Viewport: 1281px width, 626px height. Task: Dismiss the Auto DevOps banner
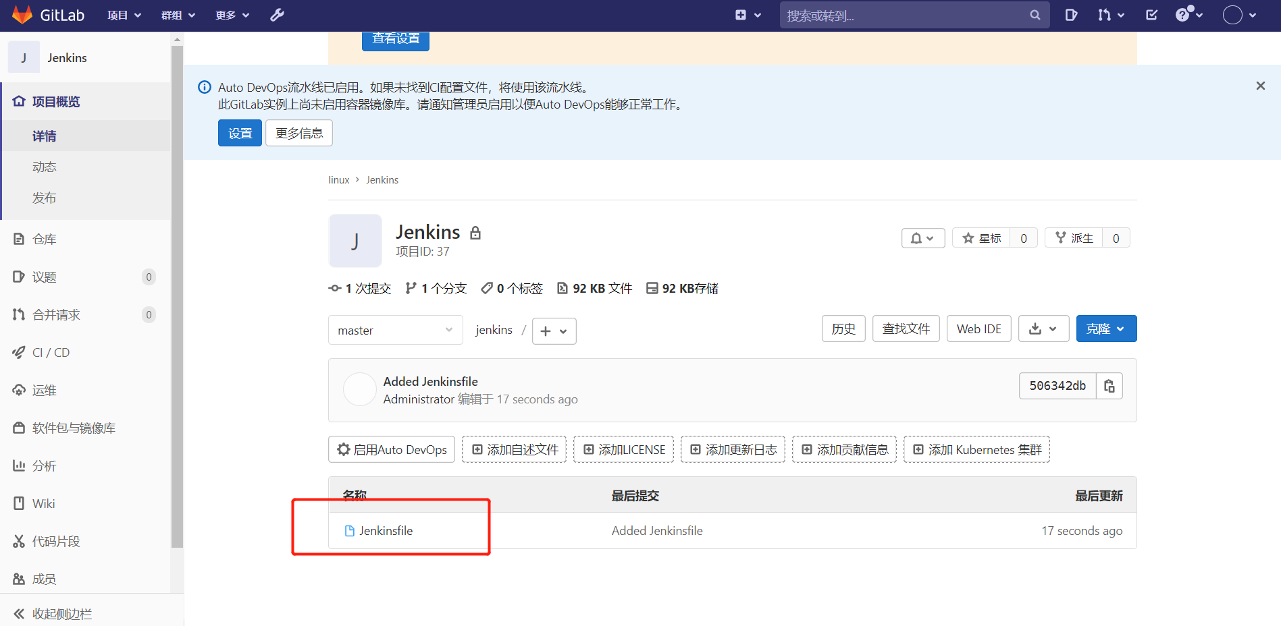(x=1260, y=86)
